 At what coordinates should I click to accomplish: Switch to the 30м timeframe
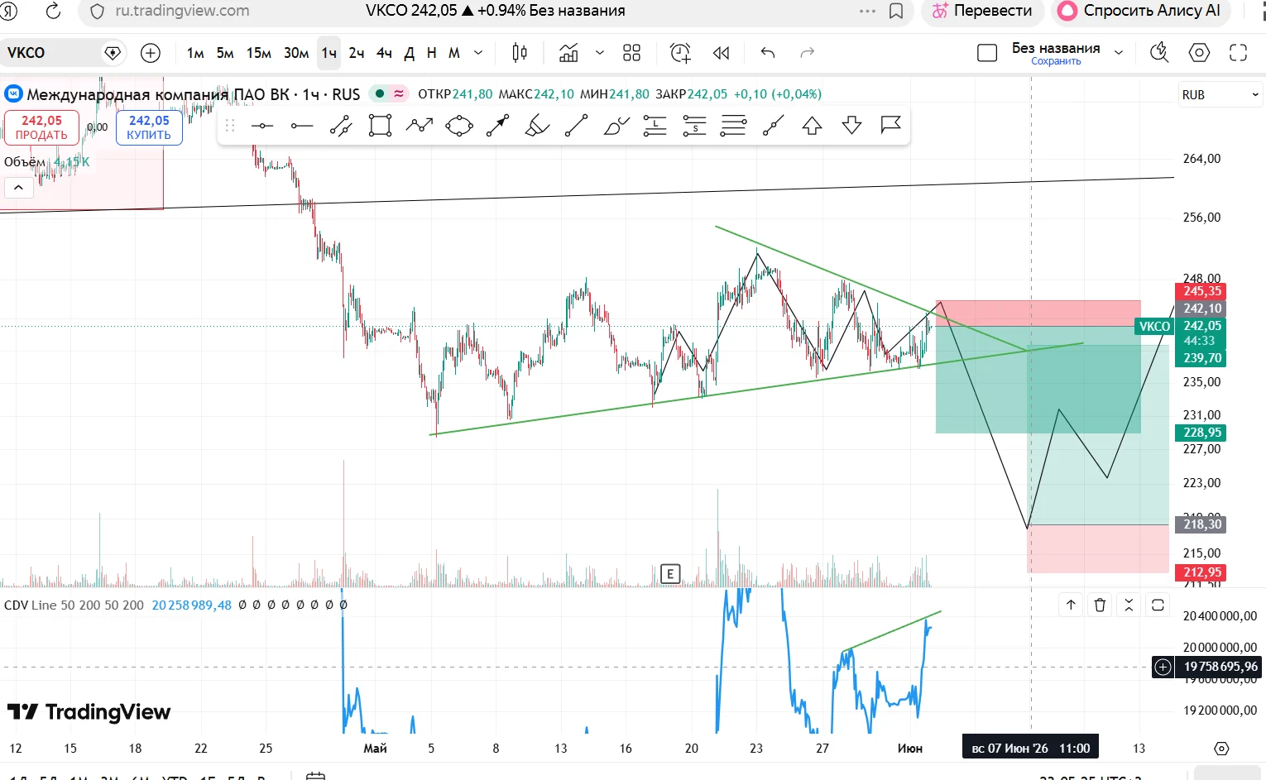[x=296, y=53]
